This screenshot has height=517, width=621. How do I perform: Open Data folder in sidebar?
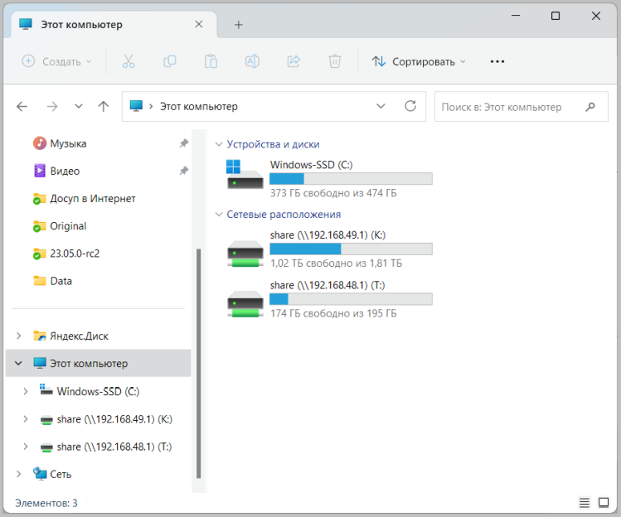(x=61, y=281)
